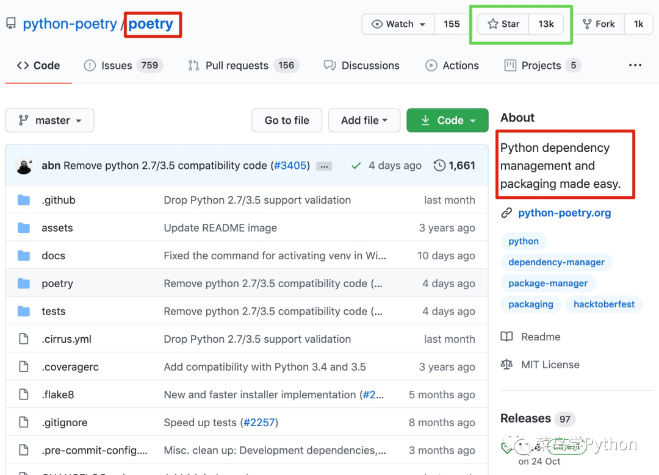659x475 pixels.
Task: Click the Projects board icon
Action: pos(510,65)
